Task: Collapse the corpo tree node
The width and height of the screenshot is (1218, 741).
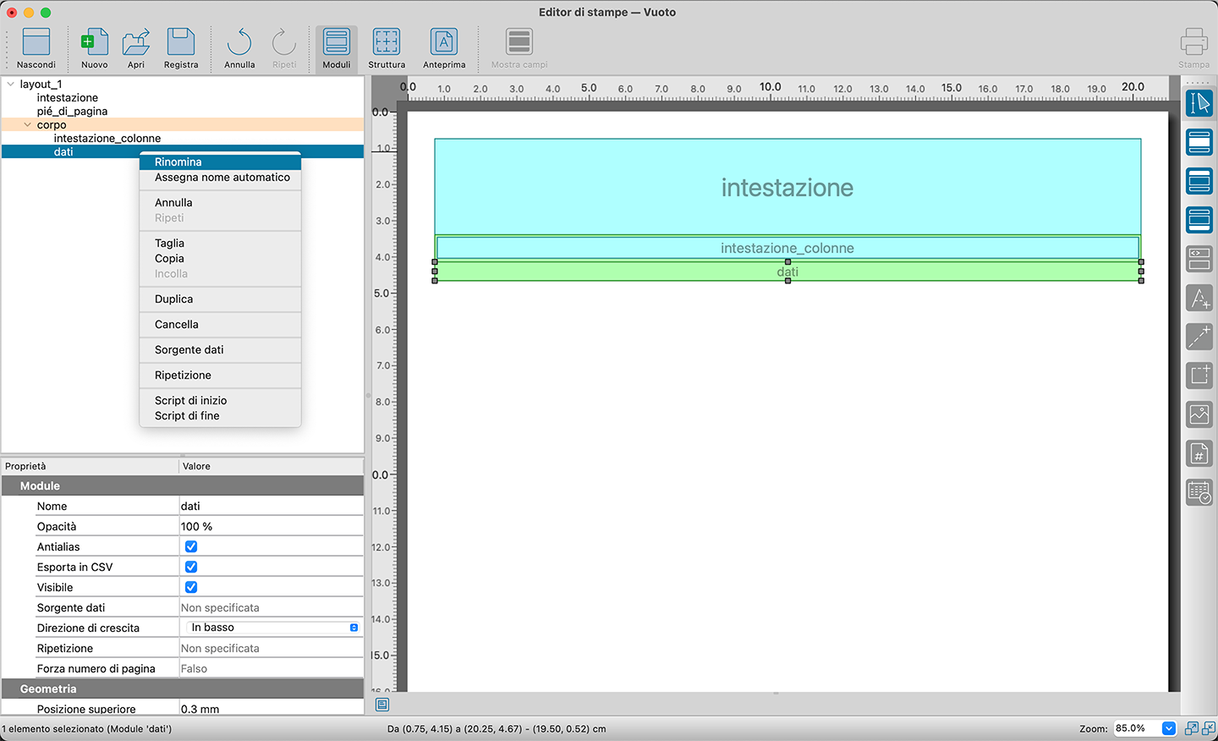Action: click(x=27, y=124)
